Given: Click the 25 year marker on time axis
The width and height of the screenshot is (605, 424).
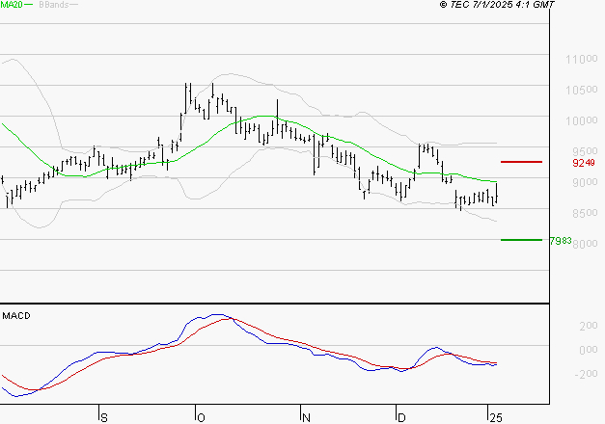Looking at the screenshot, I should (496, 418).
